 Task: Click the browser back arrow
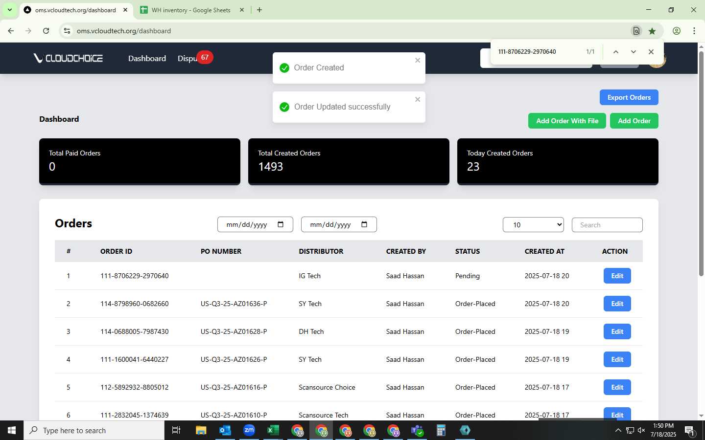(x=11, y=31)
